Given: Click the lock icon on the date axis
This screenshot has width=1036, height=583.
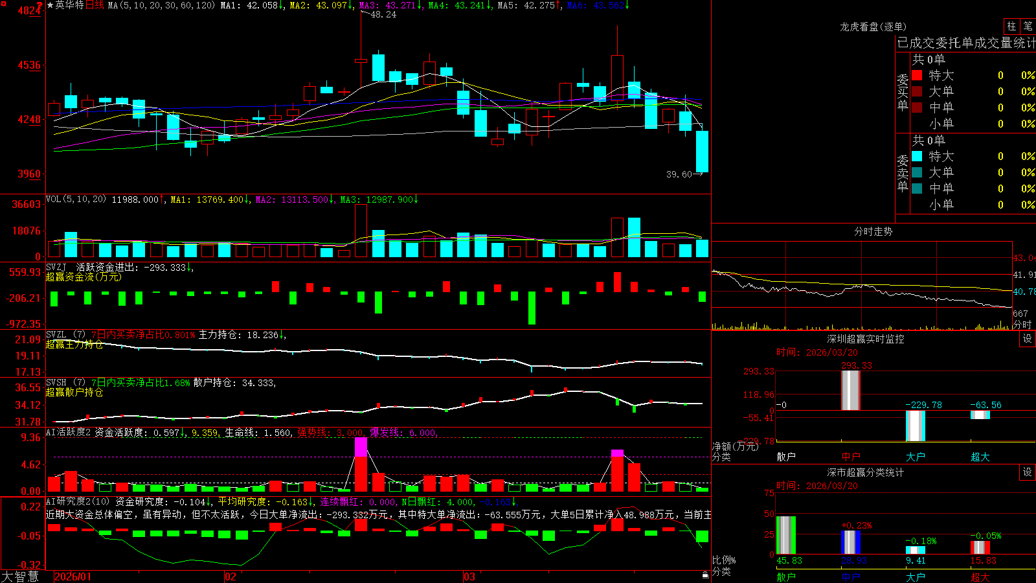Looking at the screenshot, I should [705, 575].
